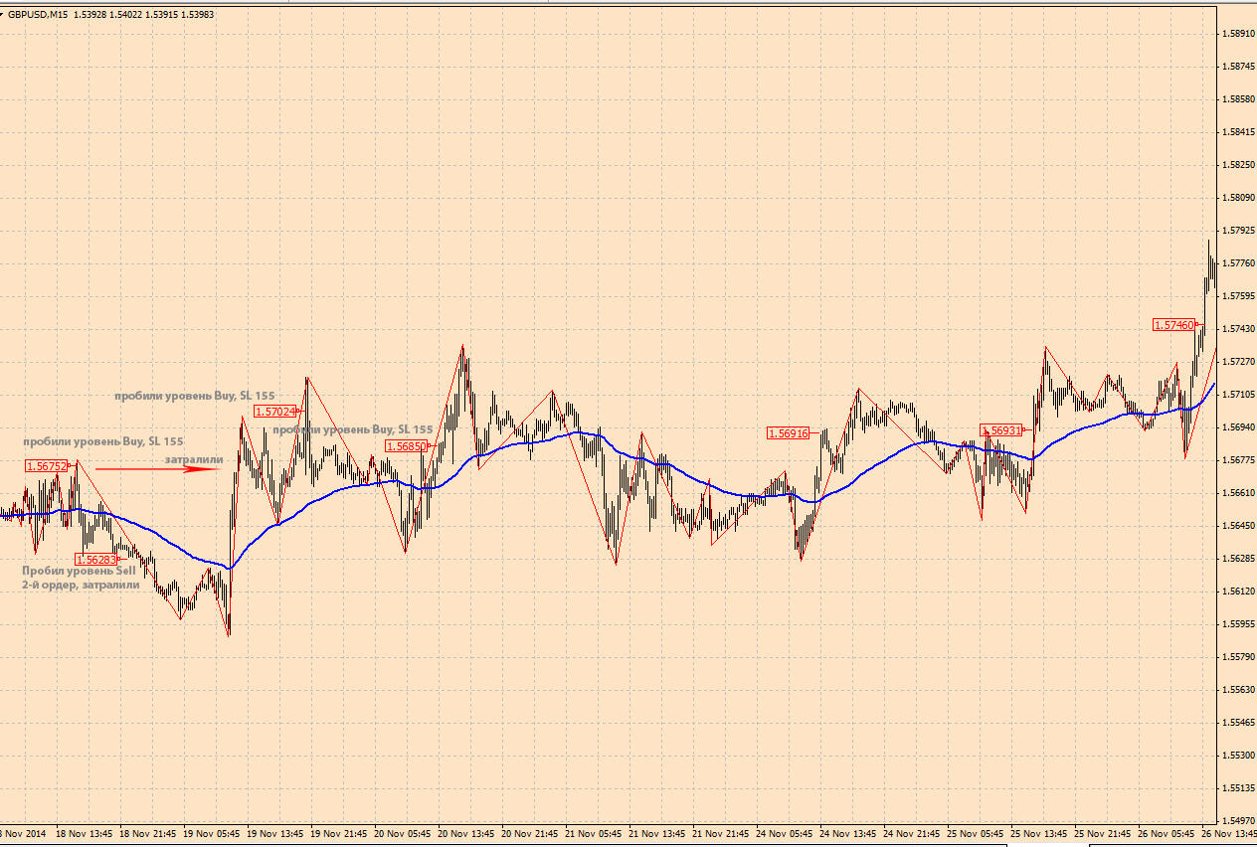Click the '20 Nov 21:45' time label
Image resolution: width=1257 pixels, height=847 pixels.
click(x=530, y=833)
